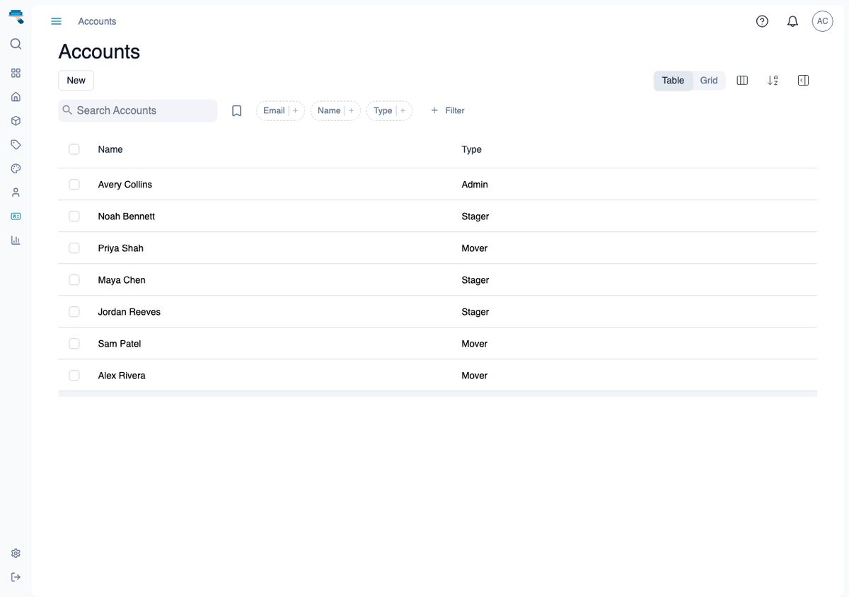Open the settings gear in the sidebar

pyautogui.click(x=16, y=553)
